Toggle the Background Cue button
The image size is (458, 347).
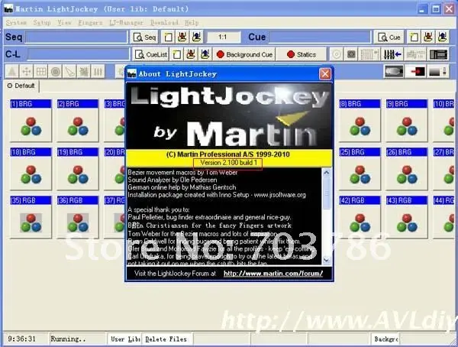[244, 54]
